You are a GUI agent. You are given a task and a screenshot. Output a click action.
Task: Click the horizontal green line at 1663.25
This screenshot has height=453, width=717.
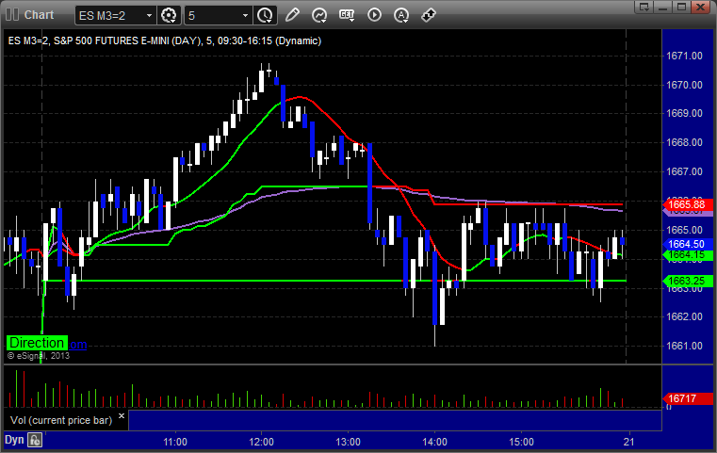[x=334, y=281]
